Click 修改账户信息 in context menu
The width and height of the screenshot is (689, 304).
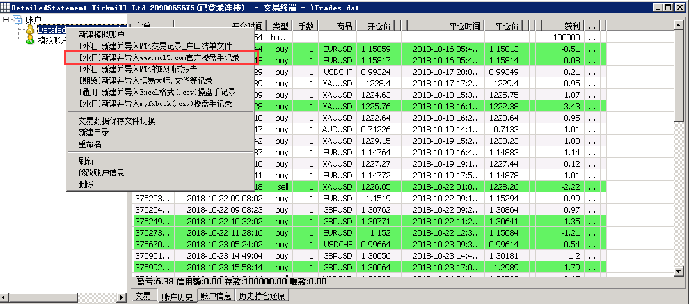coord(101,172)
